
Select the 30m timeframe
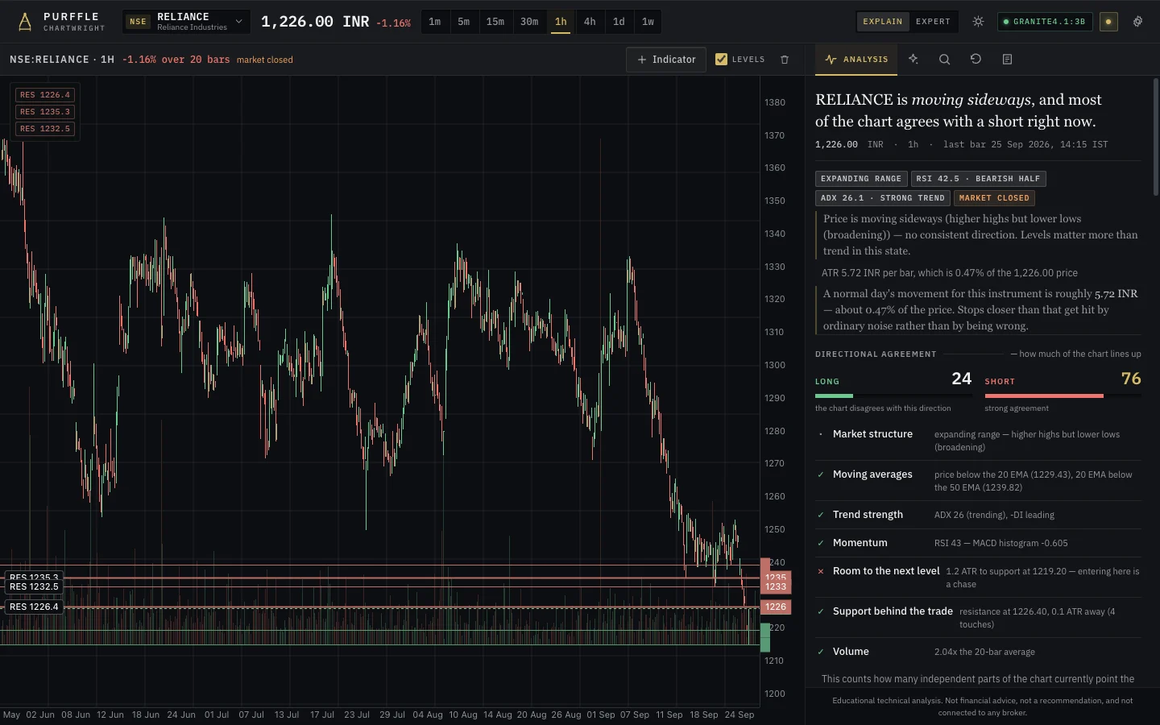coord(529,22)
